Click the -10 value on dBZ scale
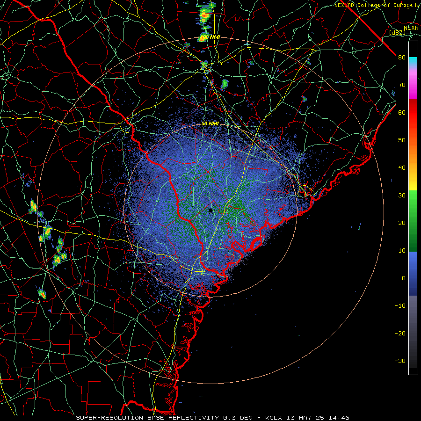This screenshot has width=421, height=421. tap(400, 305)
